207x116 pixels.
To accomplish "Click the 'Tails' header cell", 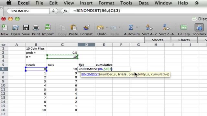I will 62,65.
